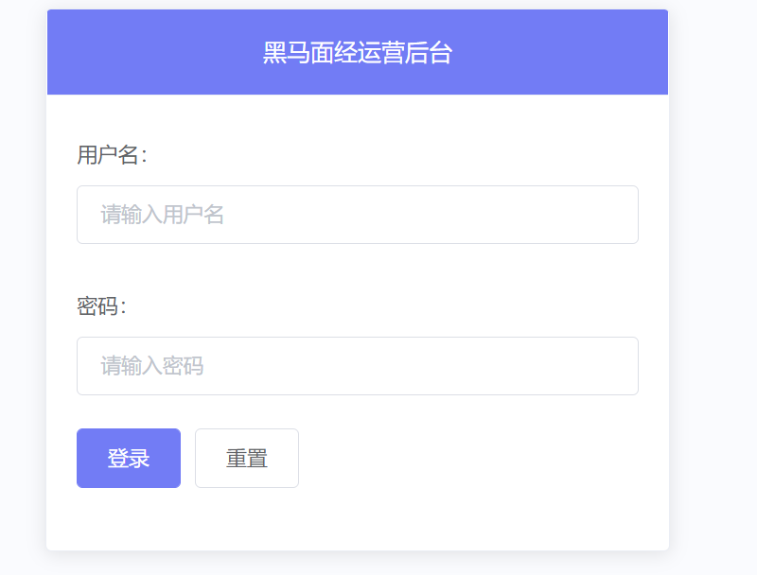
Task: Click the purple header bar right of the title
Action: [x=568, y=53]
